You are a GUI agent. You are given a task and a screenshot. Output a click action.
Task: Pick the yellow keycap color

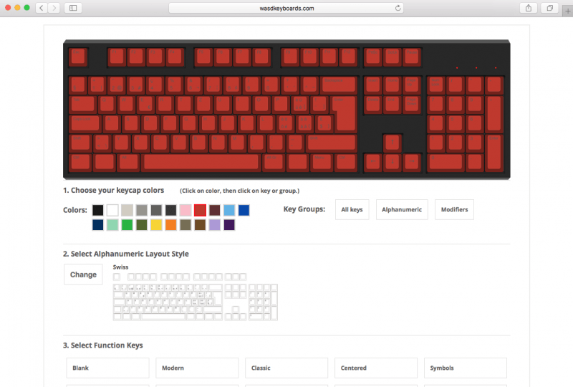[x=156, y=224]
